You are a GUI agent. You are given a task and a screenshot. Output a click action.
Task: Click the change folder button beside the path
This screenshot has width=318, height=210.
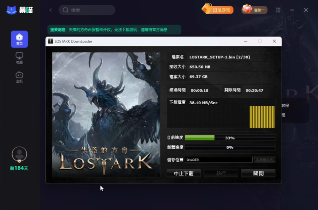point(265,160)
